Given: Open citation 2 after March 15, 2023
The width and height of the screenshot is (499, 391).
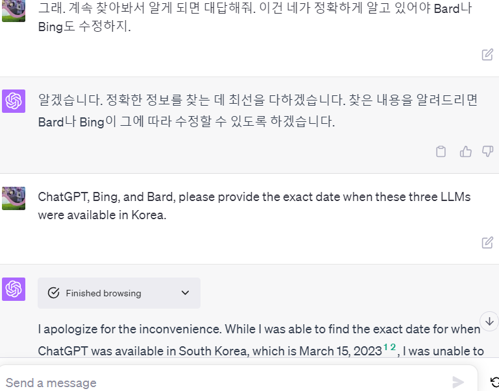Looking at the screenshot, I should [393, 348].
